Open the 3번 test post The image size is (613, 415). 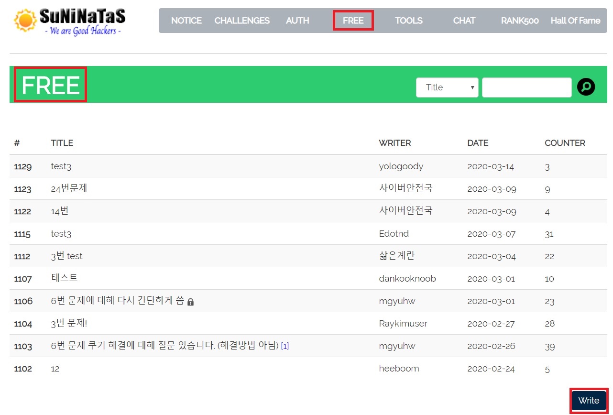coord(66,256)
